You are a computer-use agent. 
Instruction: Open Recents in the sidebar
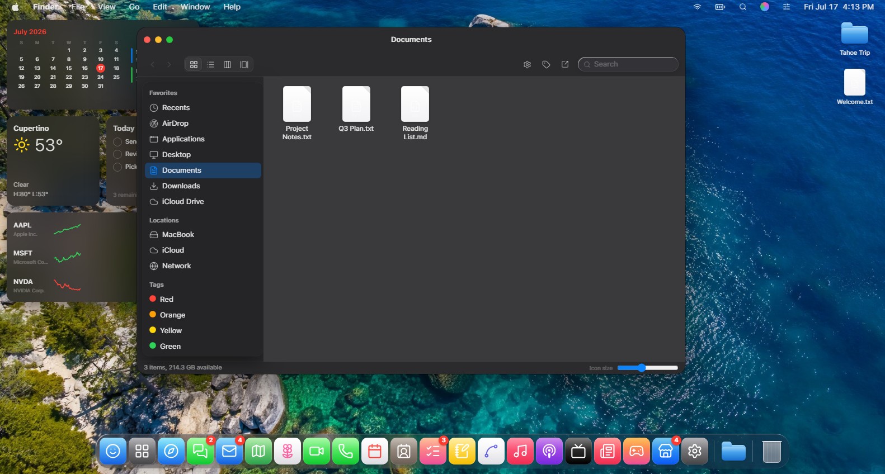203,107
